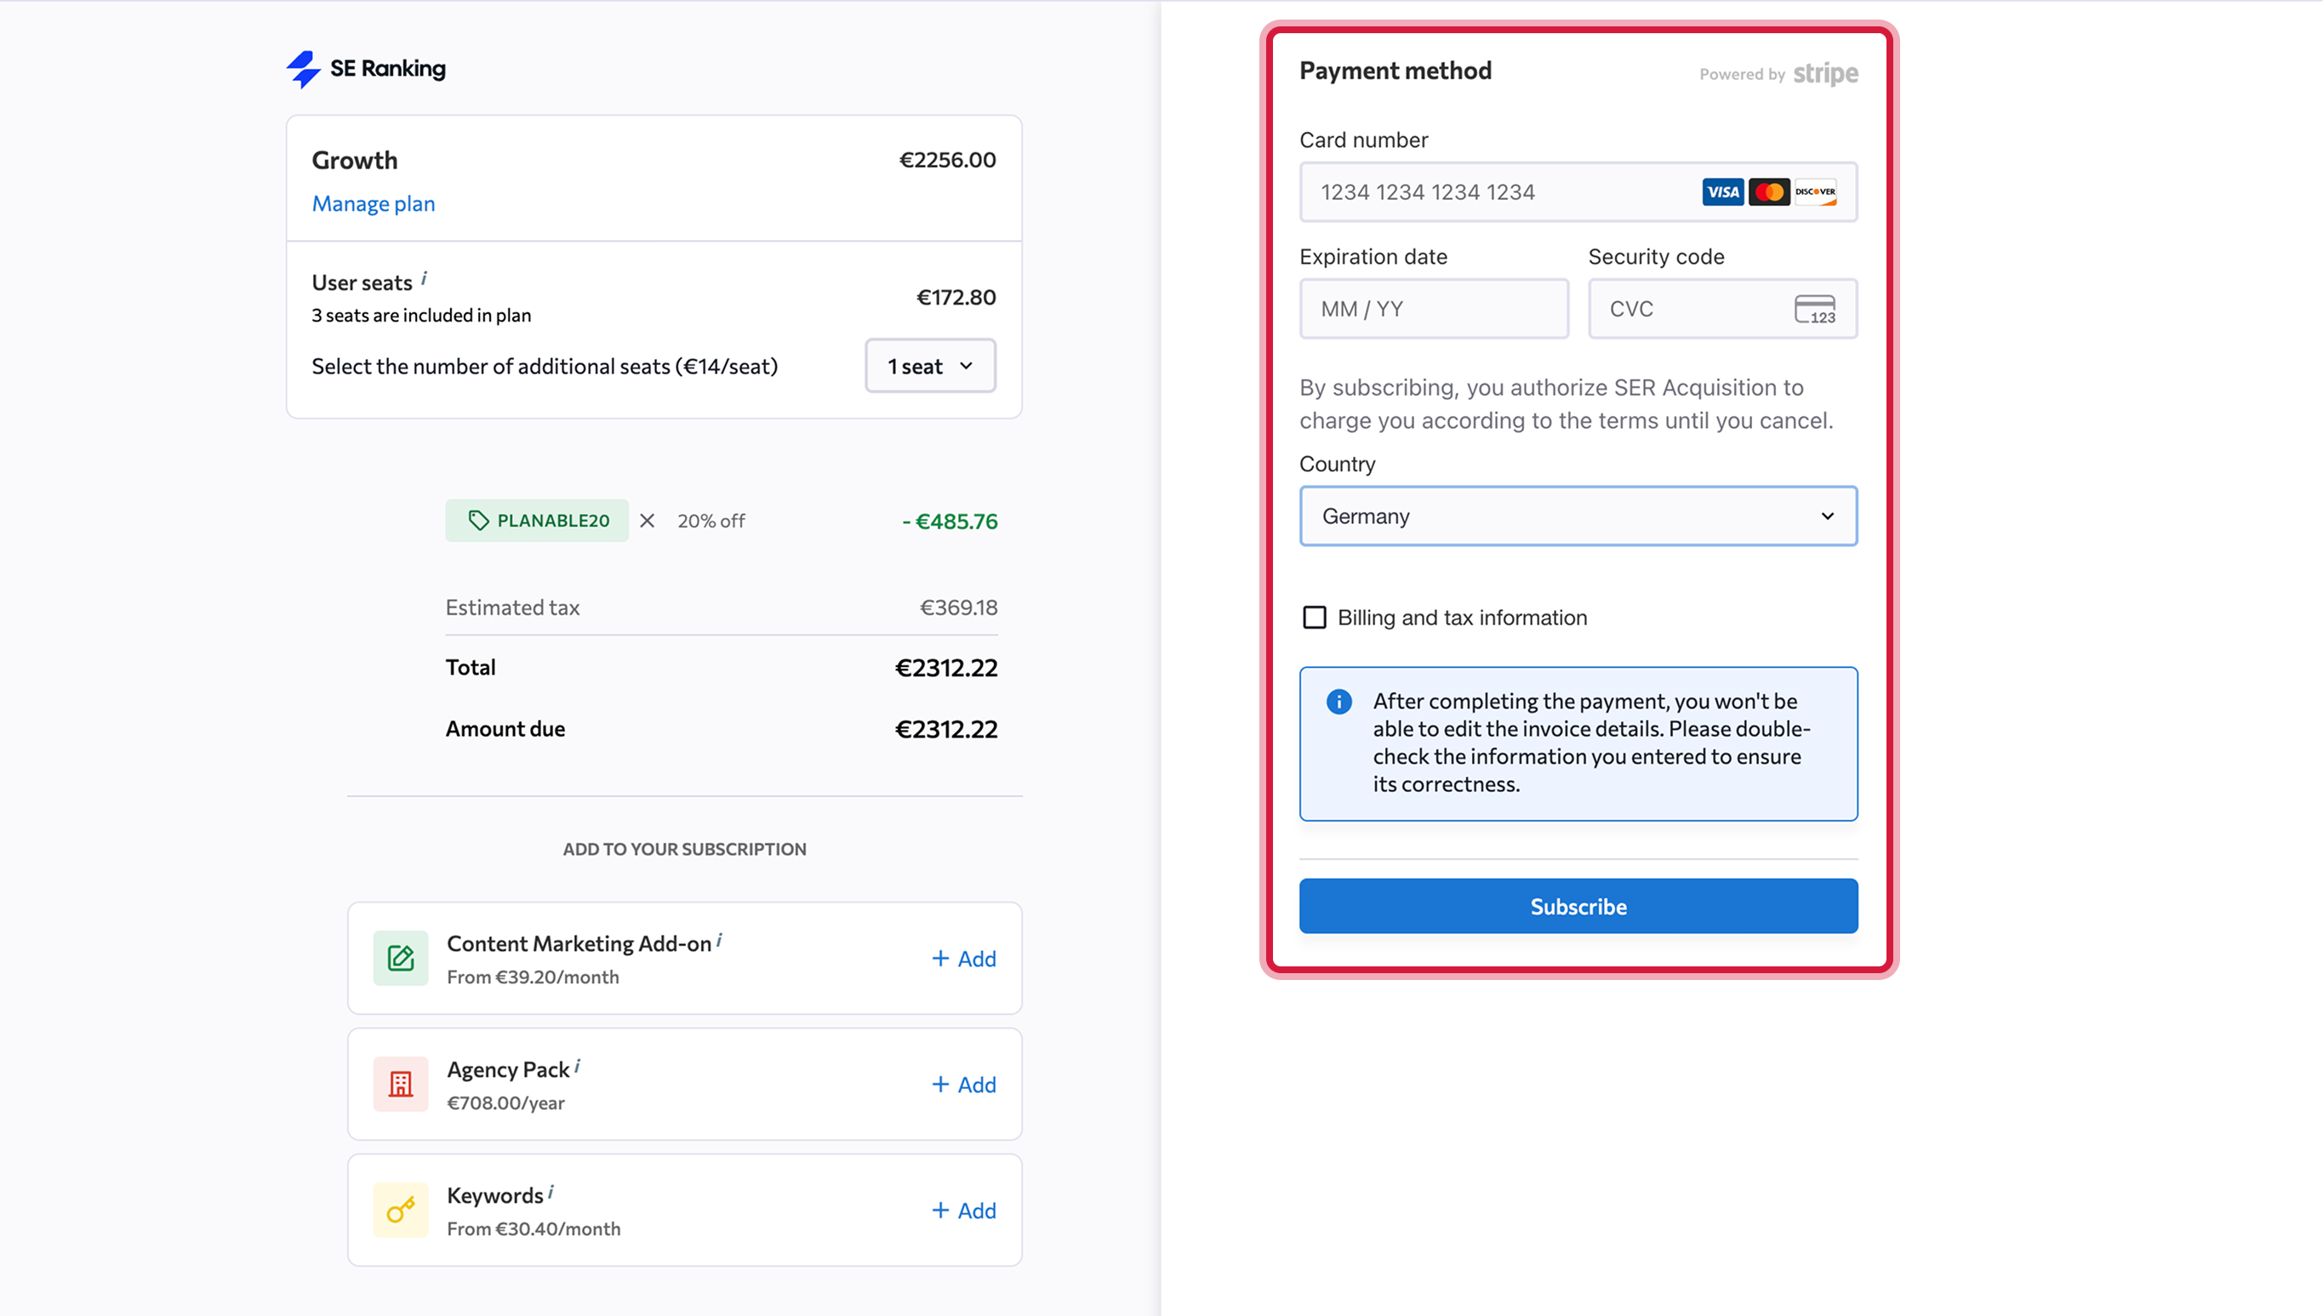2323x1316 pixels.
Task: Click the User seats info icon
Action: pyautogui.click(x=424, y=278)
